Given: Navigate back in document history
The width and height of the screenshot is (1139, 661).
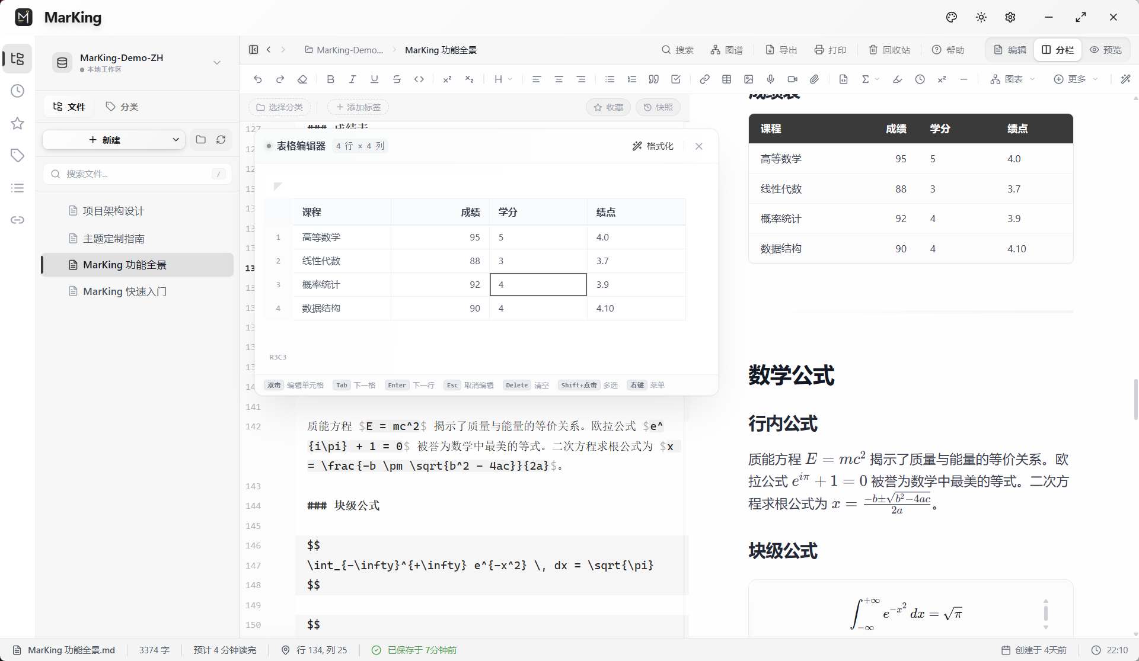Looking at the screenshot, I should [x=269, y=50].
